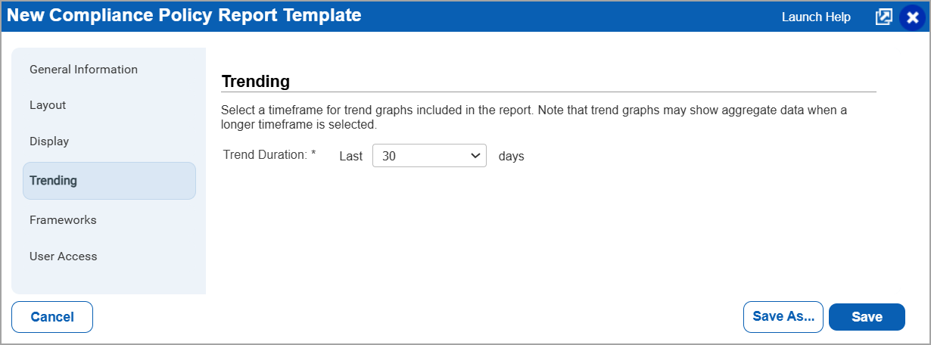The image size is (931, 345).
Task: Click the 'Trend Duration: *' label
Action: [269, 154]
